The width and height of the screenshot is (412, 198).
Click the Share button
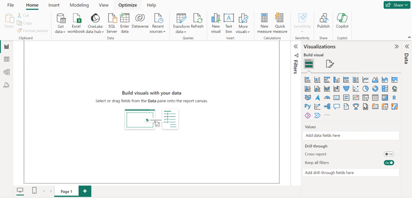[x=396, y=5]
